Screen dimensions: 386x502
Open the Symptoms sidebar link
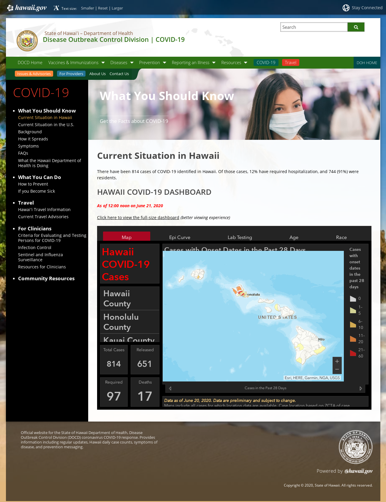[29, 146]
